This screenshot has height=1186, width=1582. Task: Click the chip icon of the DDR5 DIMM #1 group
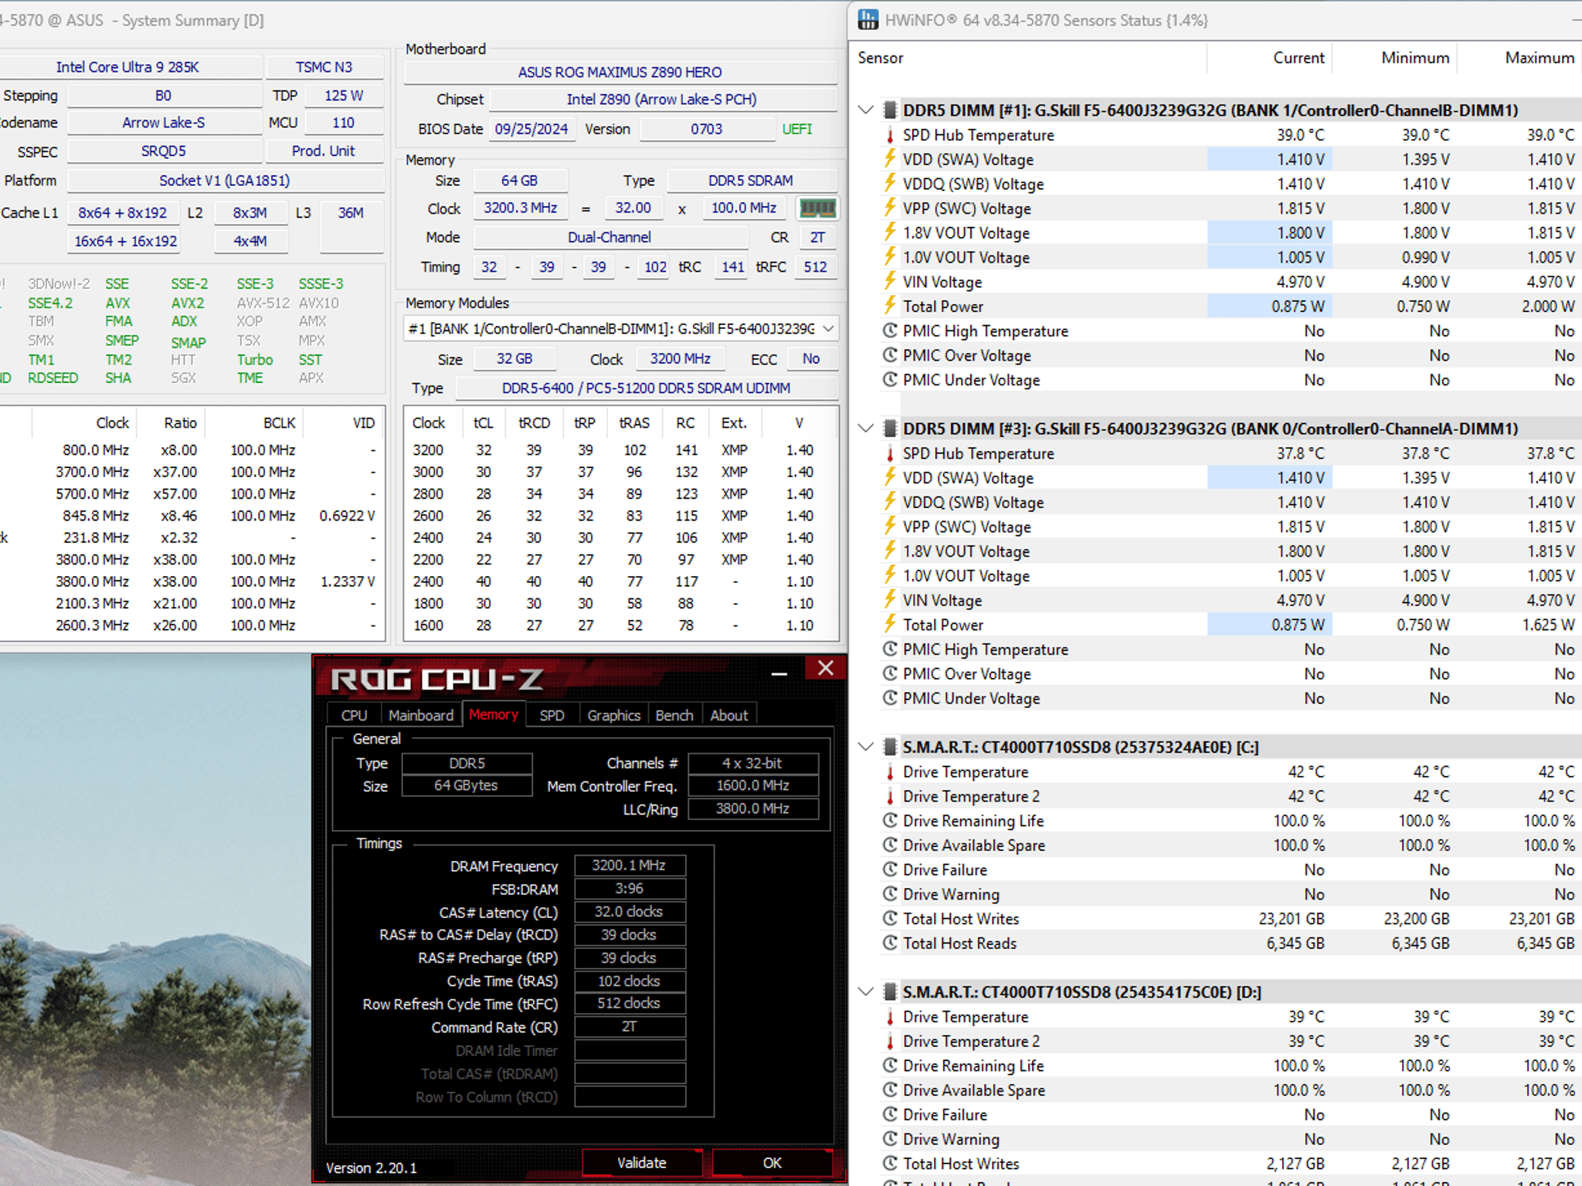coord(890,110)
